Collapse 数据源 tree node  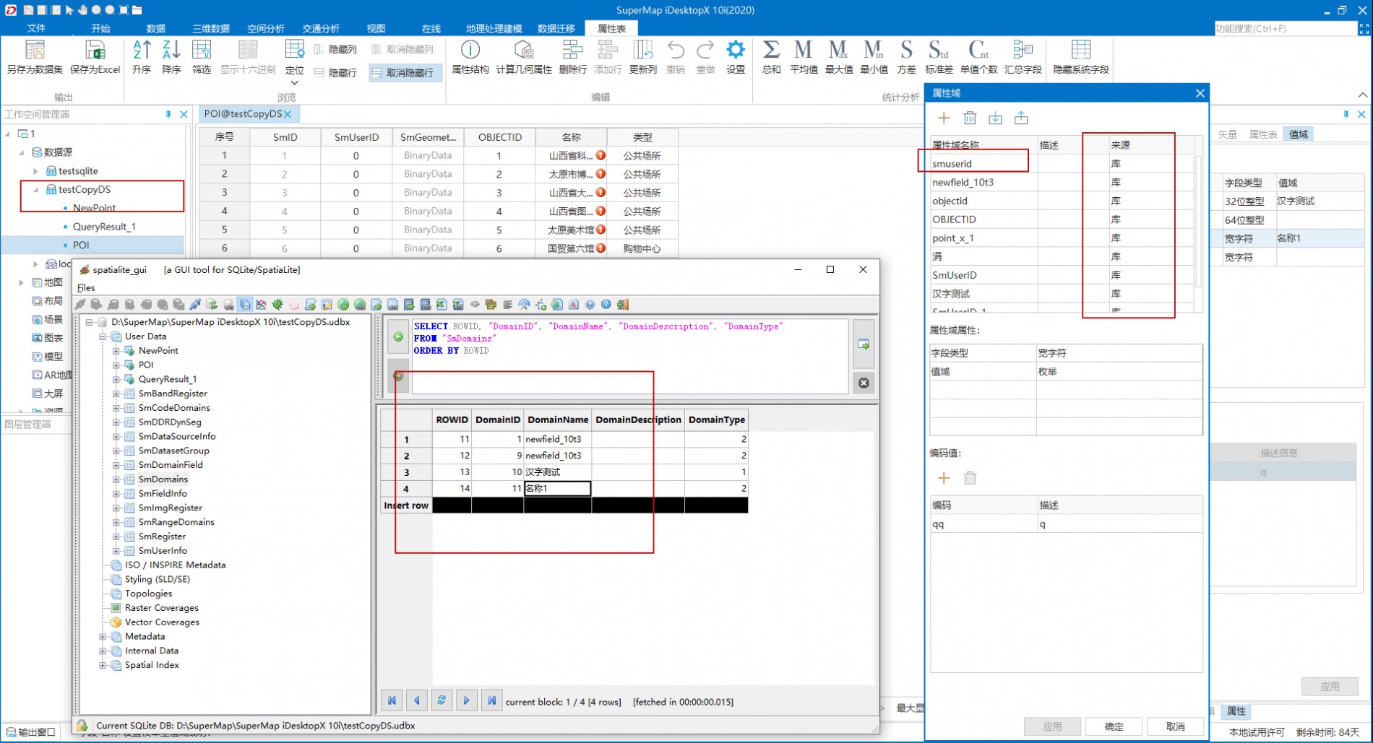(21, 152)
